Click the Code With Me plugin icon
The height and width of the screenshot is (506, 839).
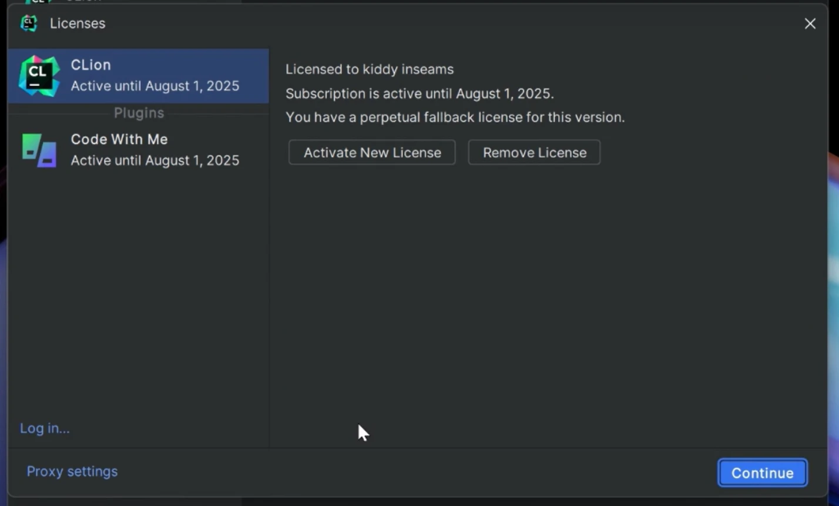(x=39, y=150)
